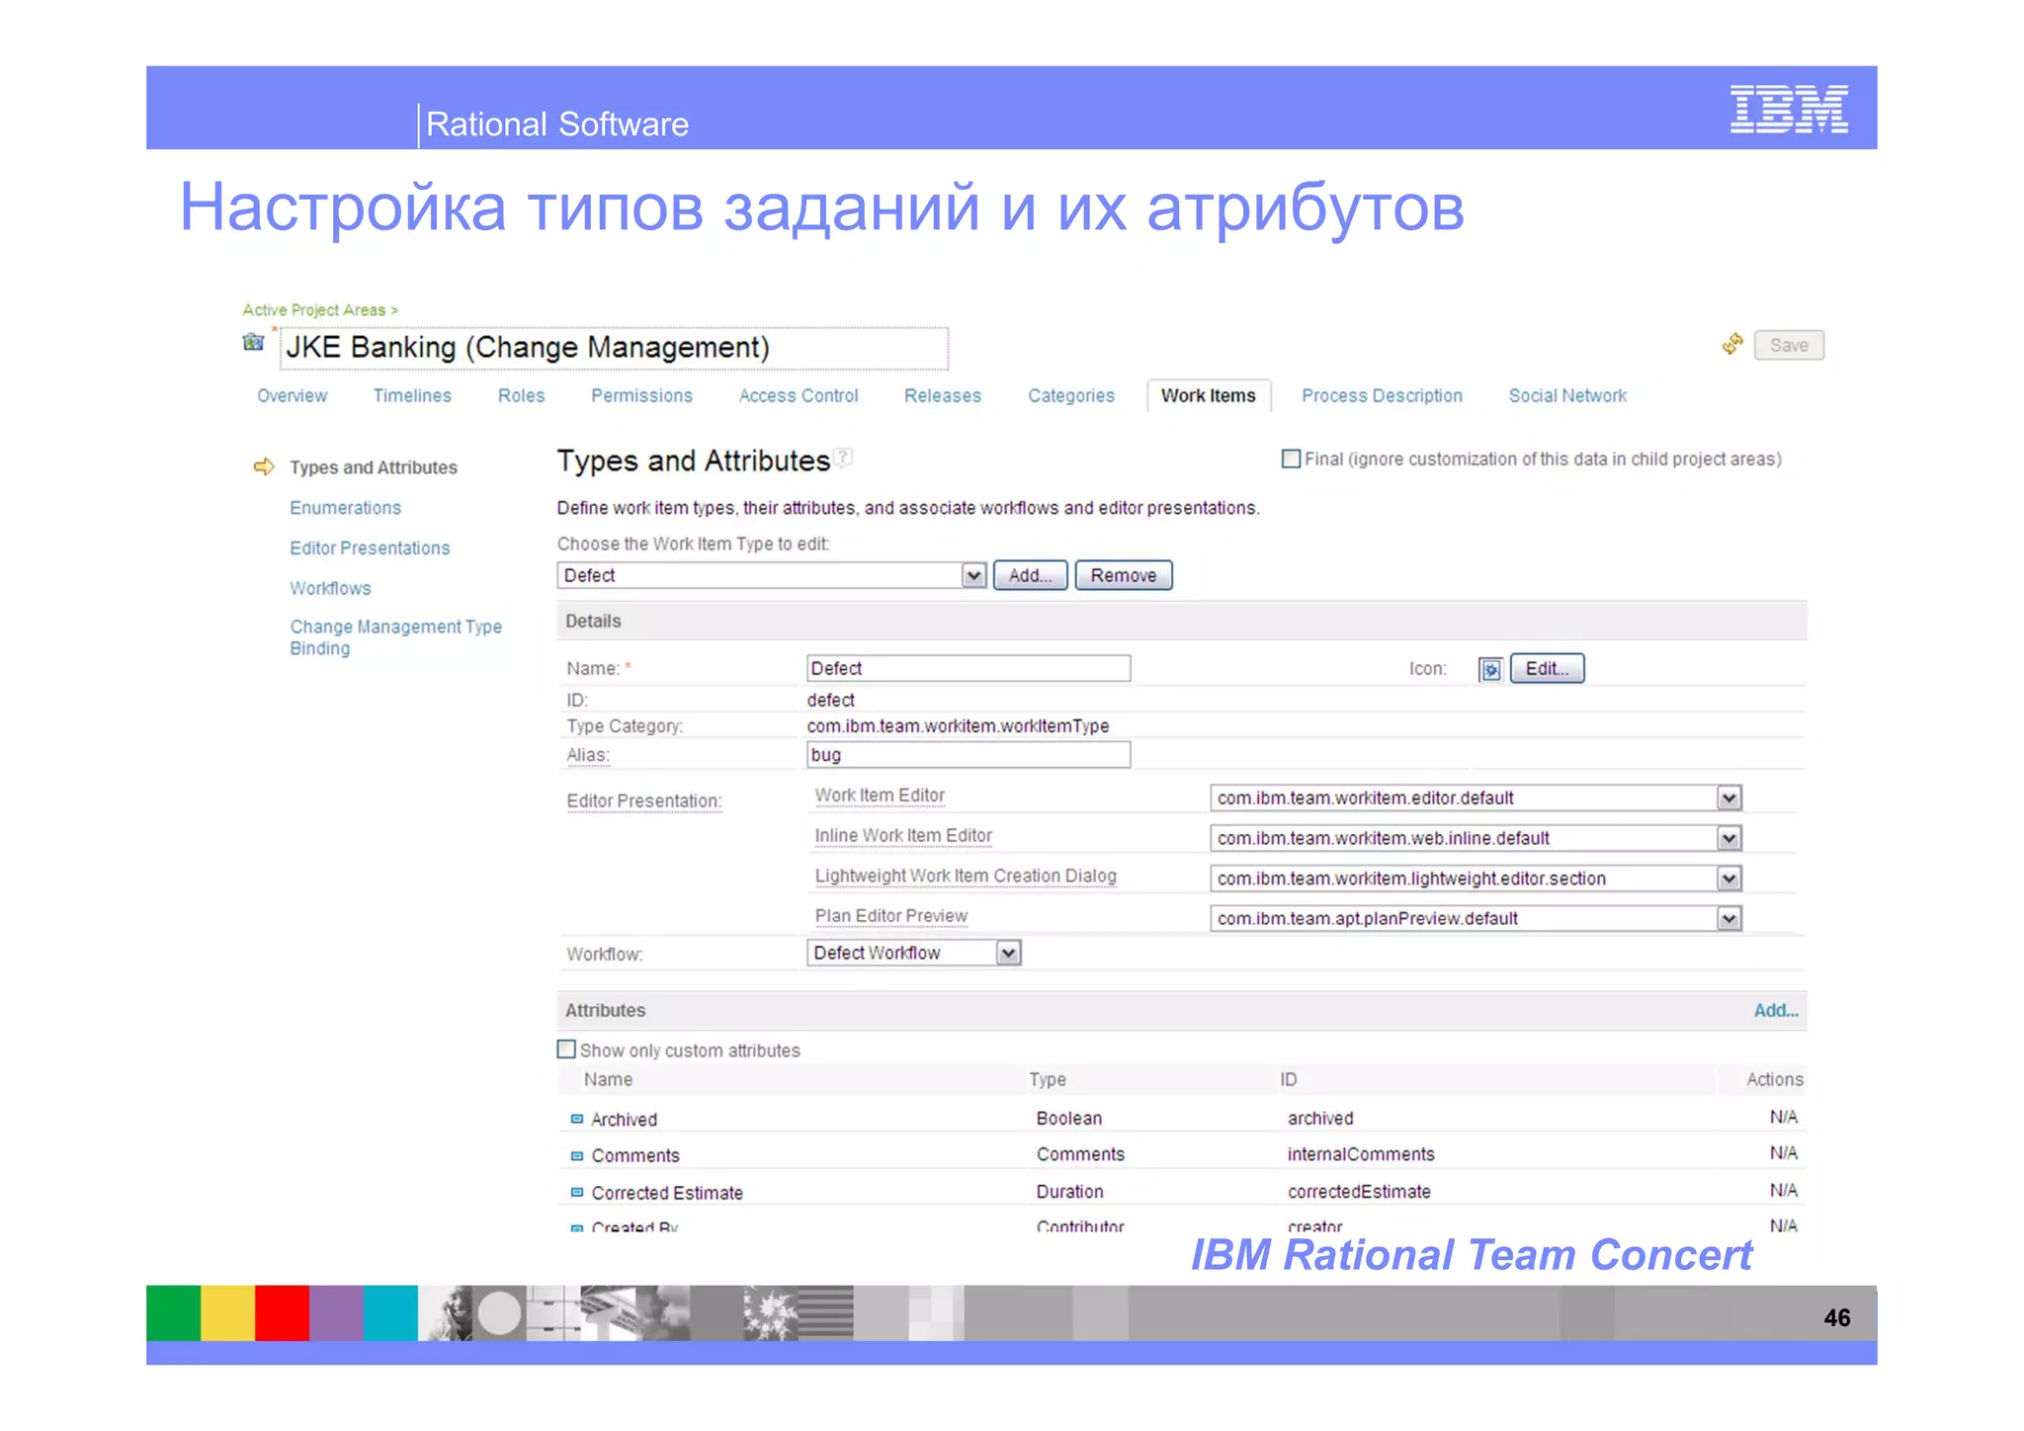This screenshot has height=1431, width=2024.
Task: Click the ID column header in Attributes
Action: click(x=1289, y=1079)
